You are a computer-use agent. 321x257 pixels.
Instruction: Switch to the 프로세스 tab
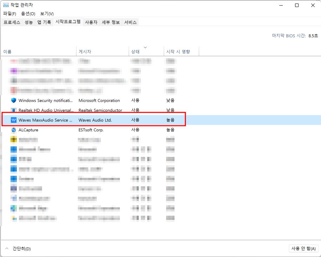pyautogui.click(x=12, y=22)
